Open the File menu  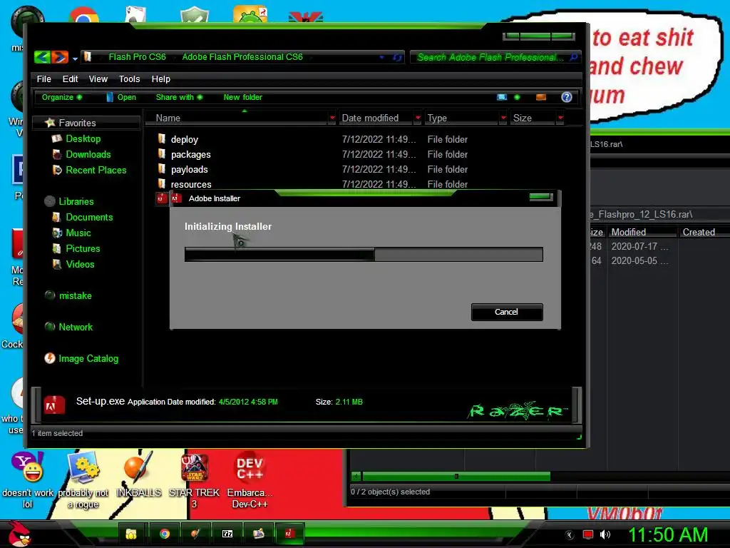[43, 79]
